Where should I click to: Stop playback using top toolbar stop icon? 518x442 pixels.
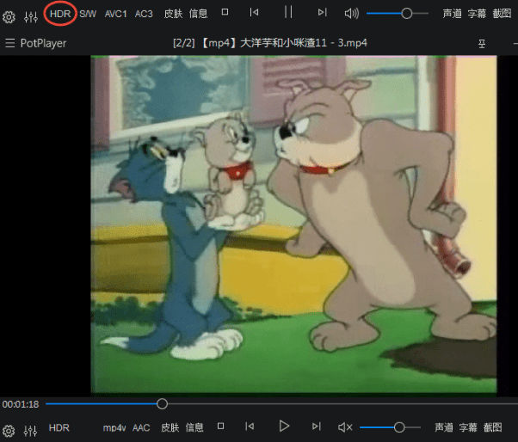click(x=225, y=12)
